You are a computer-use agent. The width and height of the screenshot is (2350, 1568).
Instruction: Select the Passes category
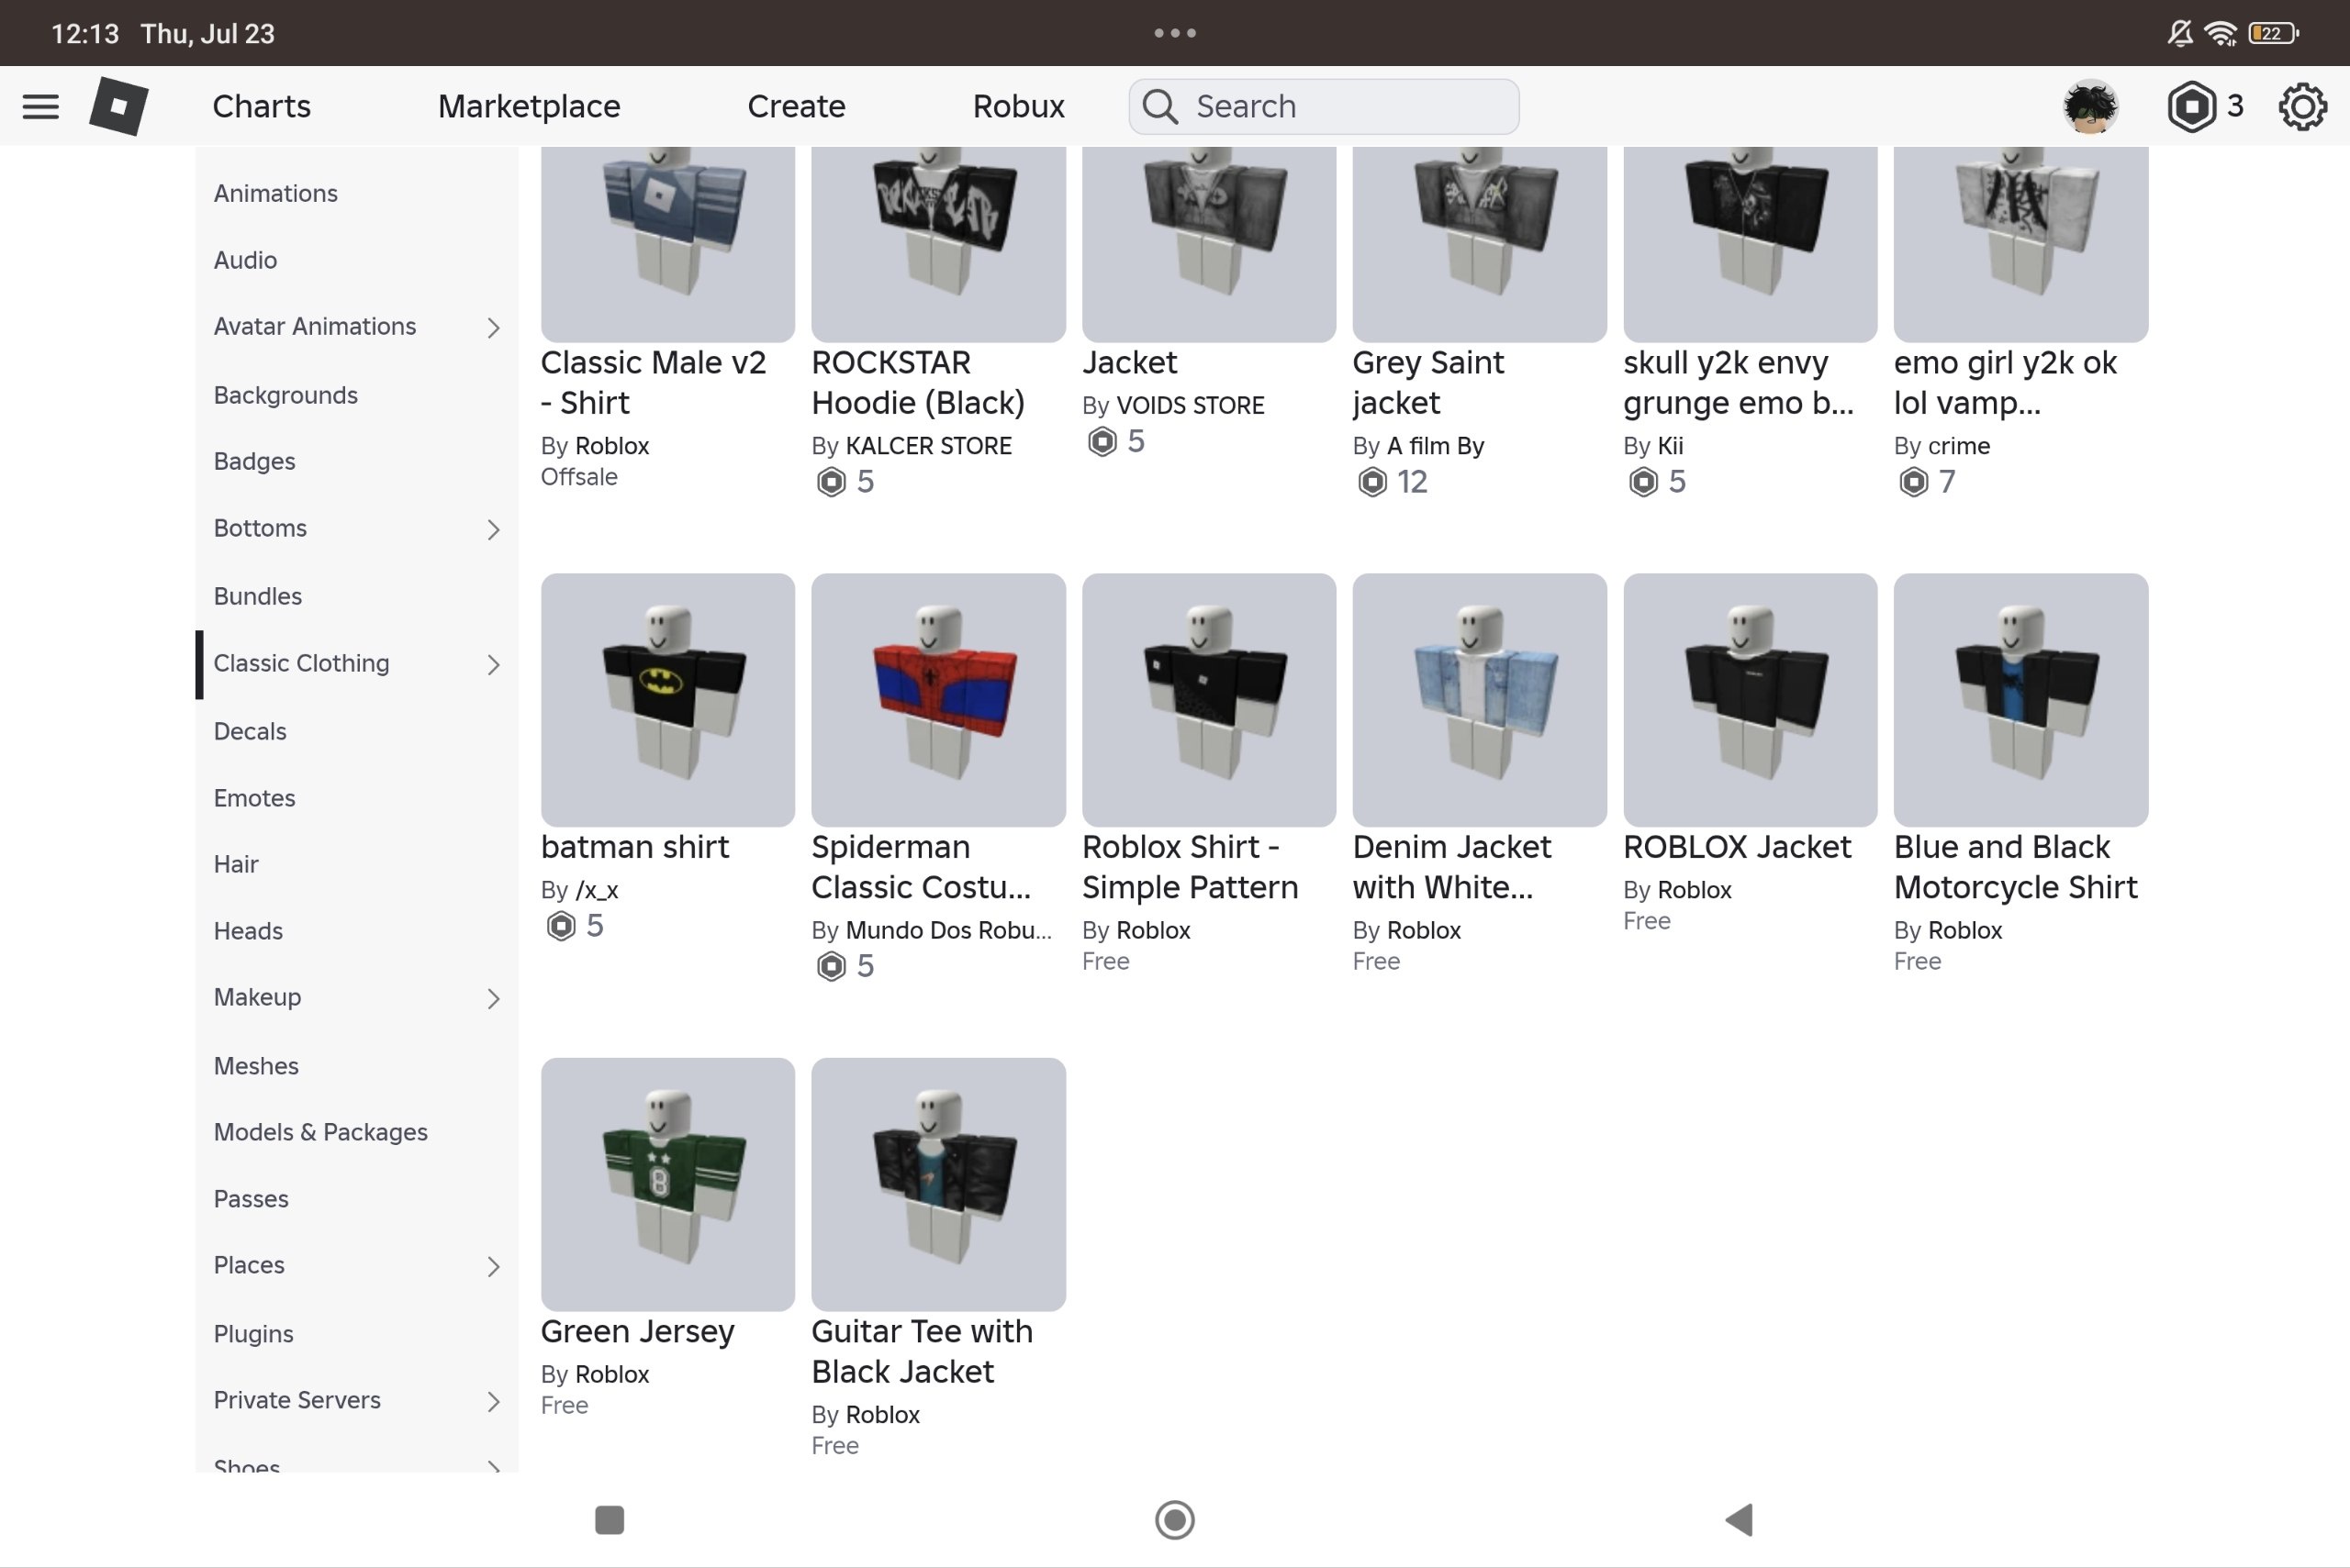tap(252, 1199)
